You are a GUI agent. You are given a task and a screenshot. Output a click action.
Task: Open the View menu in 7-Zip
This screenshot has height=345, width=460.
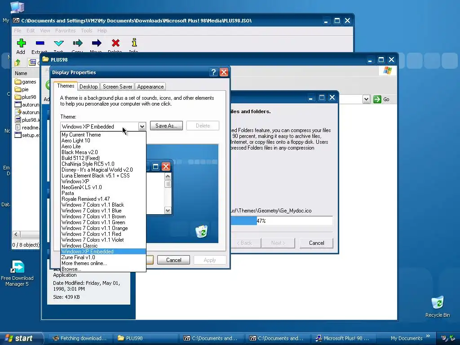click(45, 31)
